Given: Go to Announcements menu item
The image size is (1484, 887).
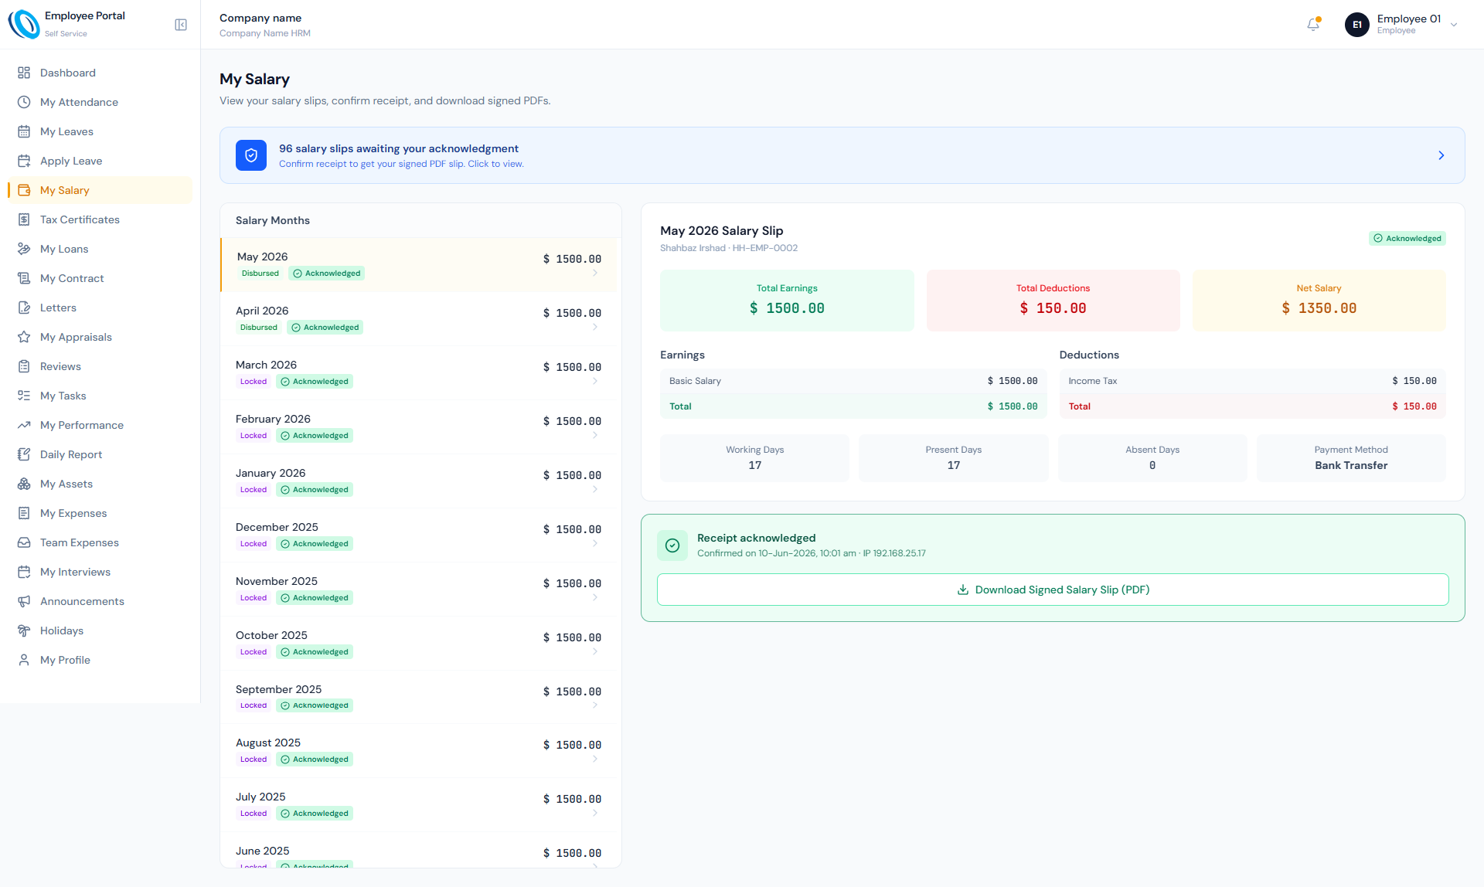Looking at the screenshot, I should coord(100,601).
